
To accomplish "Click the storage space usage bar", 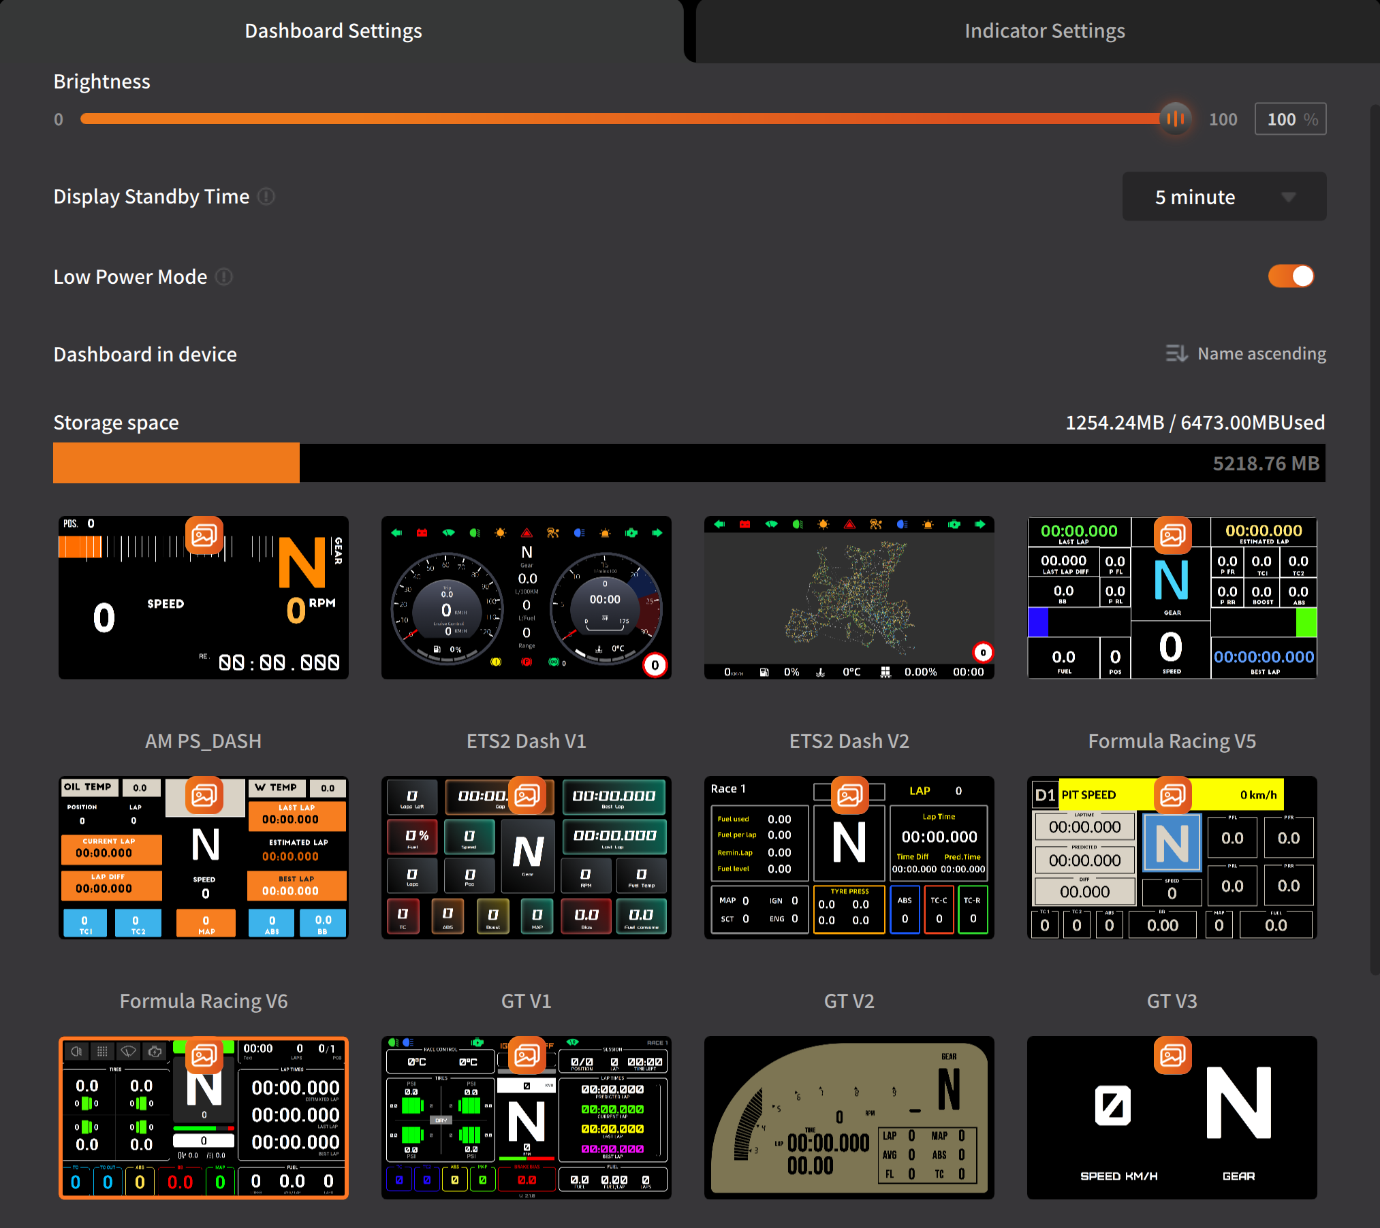I will point(689,464).
